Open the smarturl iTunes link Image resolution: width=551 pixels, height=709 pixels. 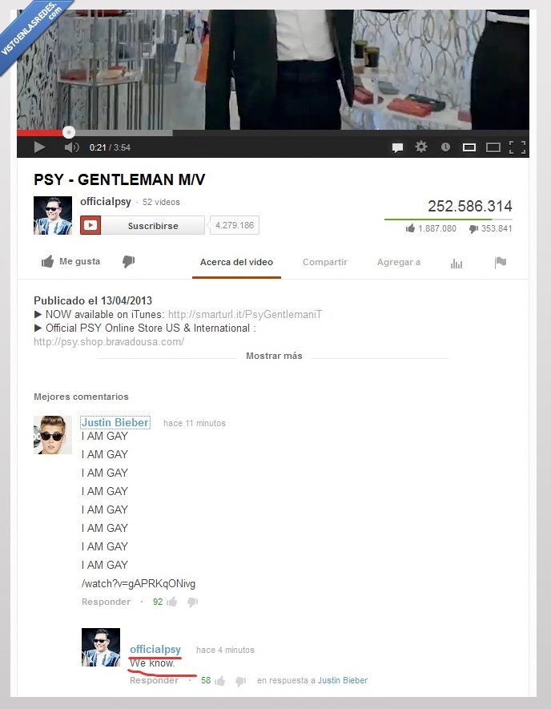click(245, 314)
